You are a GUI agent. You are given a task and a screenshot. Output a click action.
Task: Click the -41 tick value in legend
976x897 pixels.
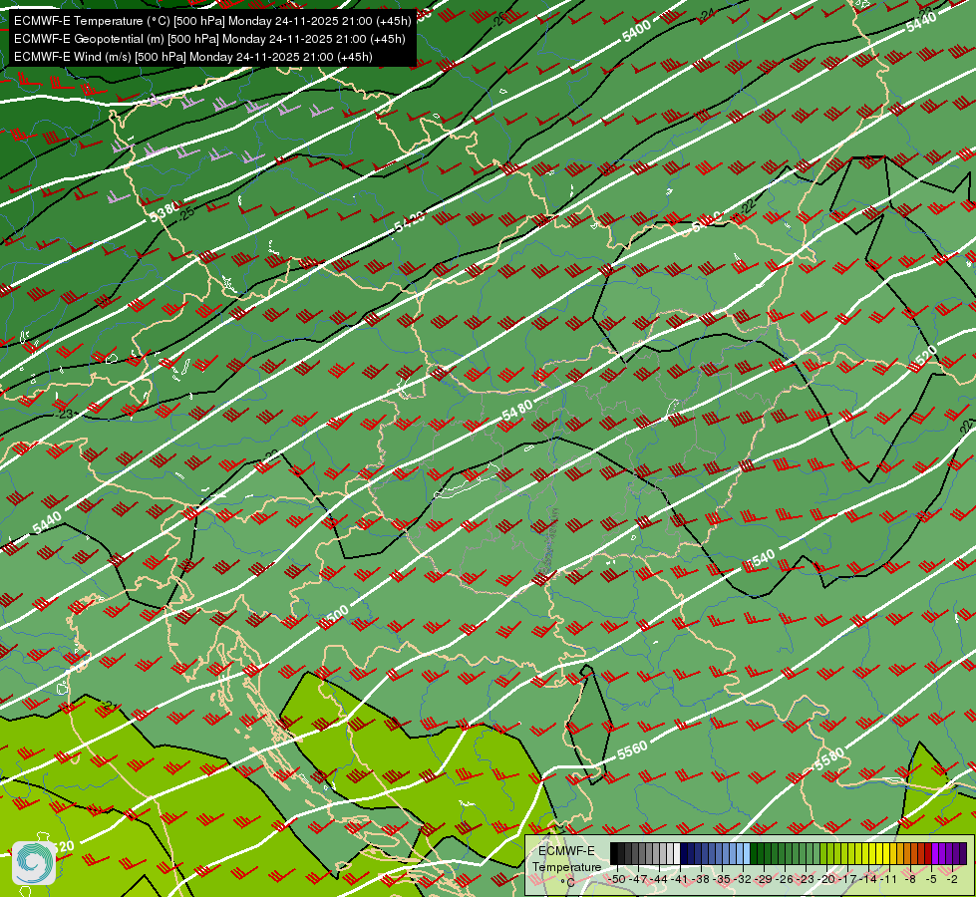[x=679, y=879]
